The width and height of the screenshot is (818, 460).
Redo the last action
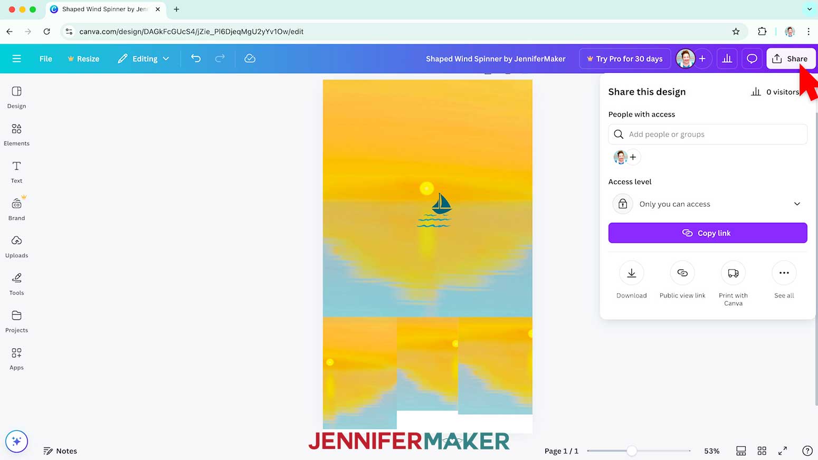click(220, 59)
